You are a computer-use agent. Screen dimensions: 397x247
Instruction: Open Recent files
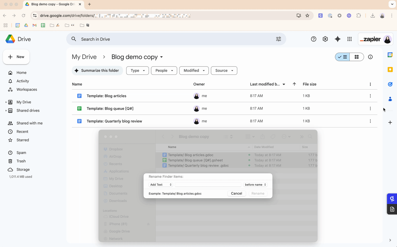coord(22,132)
